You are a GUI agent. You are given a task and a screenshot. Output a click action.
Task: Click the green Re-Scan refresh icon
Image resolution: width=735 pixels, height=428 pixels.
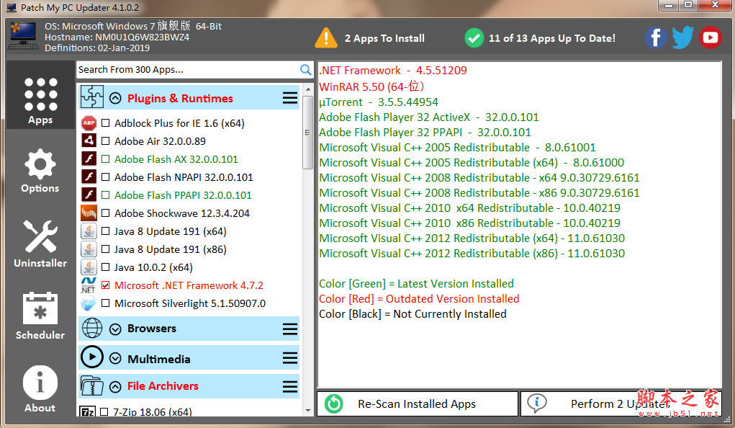click(x=334, y=404)
